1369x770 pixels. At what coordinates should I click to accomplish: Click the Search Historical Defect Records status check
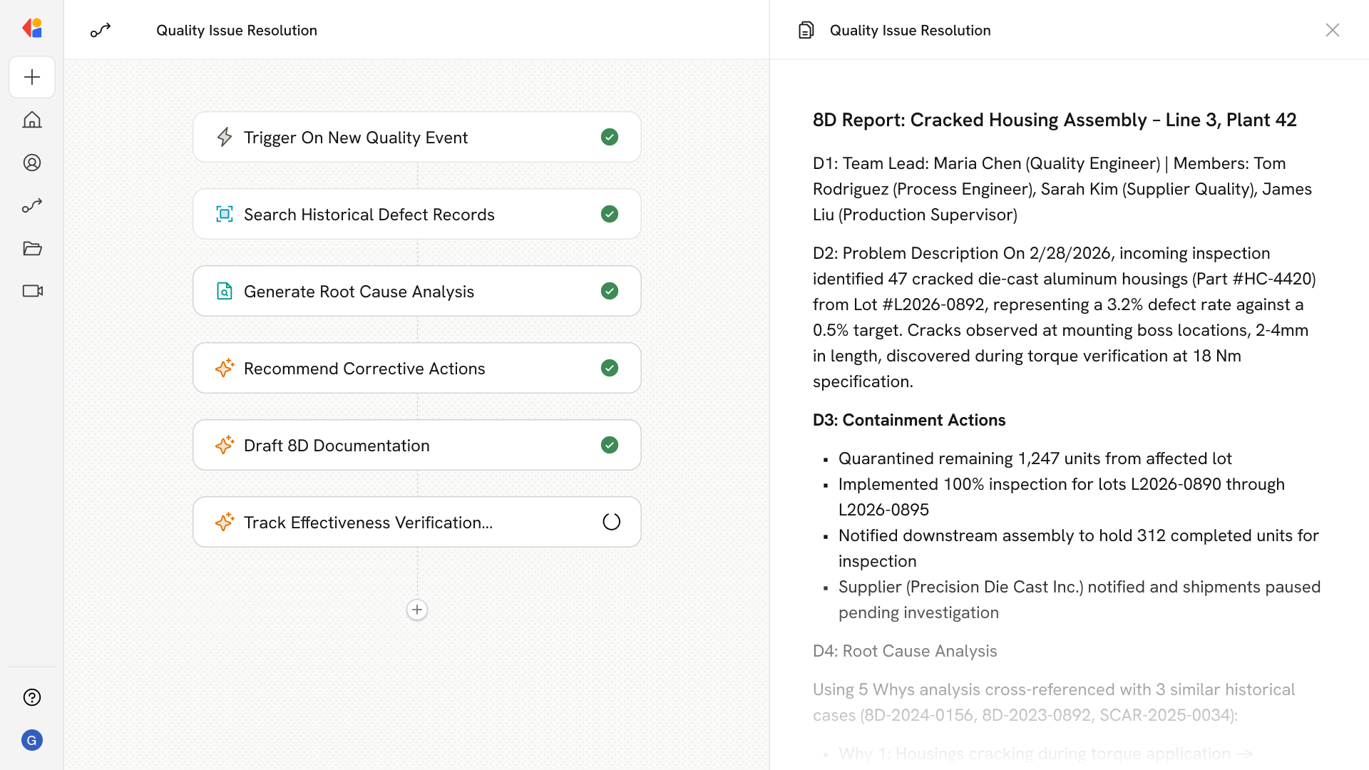point(610,214)
